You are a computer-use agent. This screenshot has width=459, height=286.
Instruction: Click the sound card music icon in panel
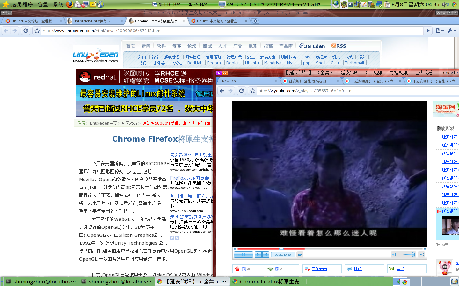pos(357,4)
